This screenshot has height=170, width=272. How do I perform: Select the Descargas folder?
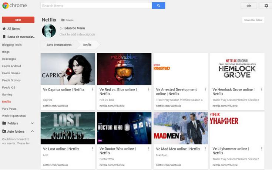coord(9,59)
